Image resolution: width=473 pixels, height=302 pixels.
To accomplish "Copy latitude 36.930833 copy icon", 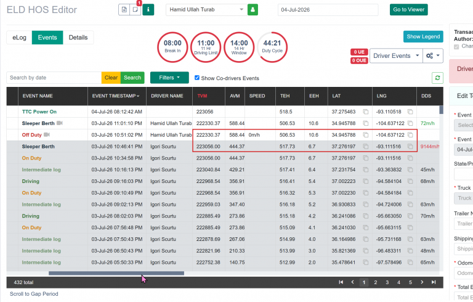I will (x=366, y=205).
